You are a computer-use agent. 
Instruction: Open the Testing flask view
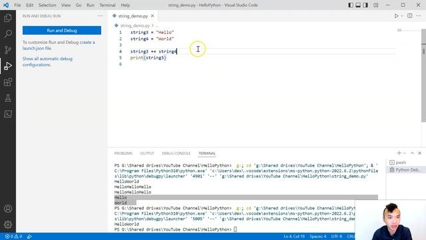pyautogui.click(x=8, y=98)
